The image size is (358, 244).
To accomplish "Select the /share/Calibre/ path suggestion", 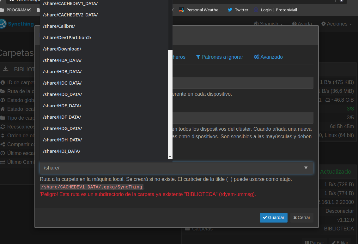I will [x=59, y=26].
